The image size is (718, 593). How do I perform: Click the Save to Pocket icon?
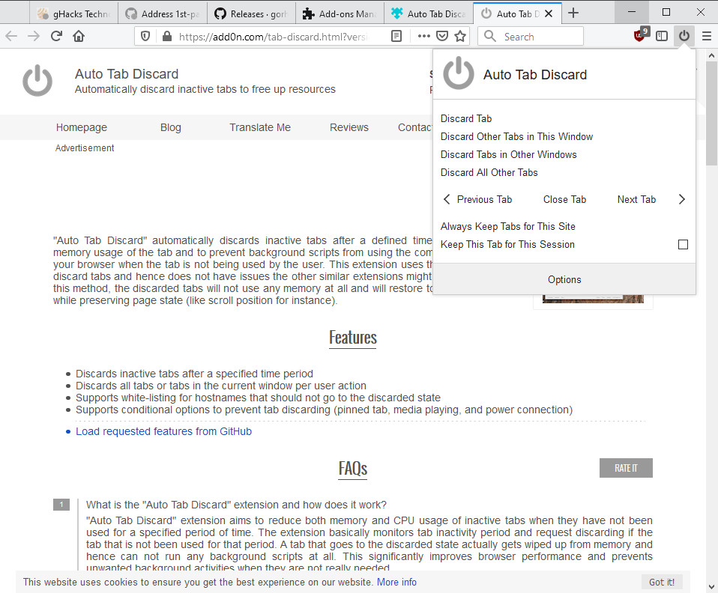[443, 36]
